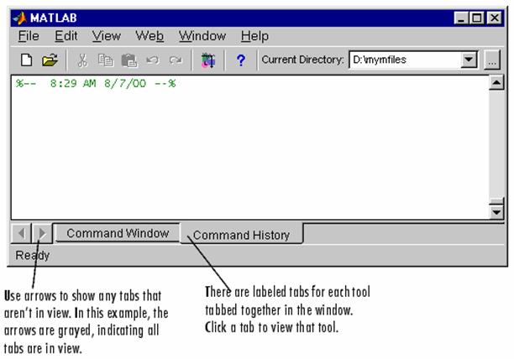Click the New file icon
The height and width of the screenshot is (359, 514).
tap(27, 60)
